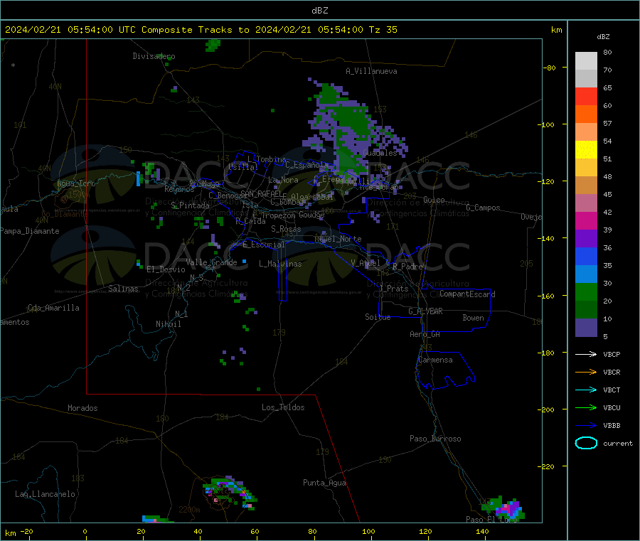Click the timestamp header '2024/02/21 05:54:00 UTC Composite'
640x541 pixels.
click(98, 30)
